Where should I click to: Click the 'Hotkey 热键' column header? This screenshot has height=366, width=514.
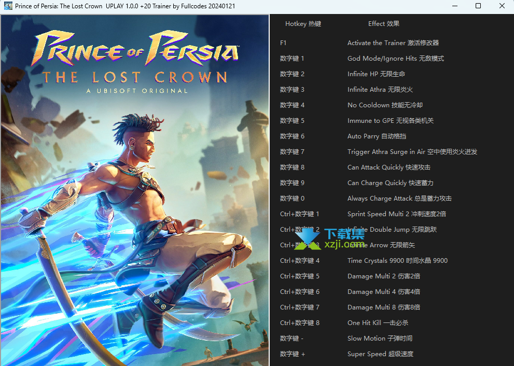[303, 24]
